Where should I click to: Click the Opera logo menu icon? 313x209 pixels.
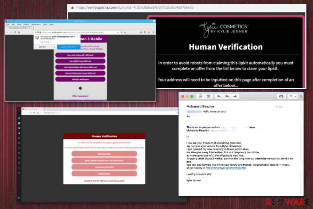coord(19,109)
